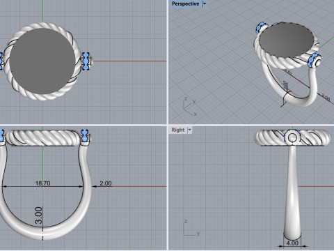Select the 3.00 vertical dimension text
This screenshot has height=251, width=334.
point(39,215)
